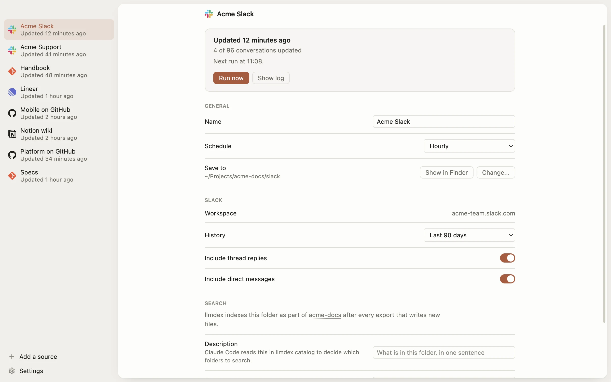Open the Schedule Hourly dropdown
The height and width of the screenshot is (382, 611).
click(x=469, y=146)
